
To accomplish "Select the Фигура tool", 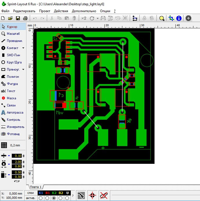I will (x=13, y=84).
